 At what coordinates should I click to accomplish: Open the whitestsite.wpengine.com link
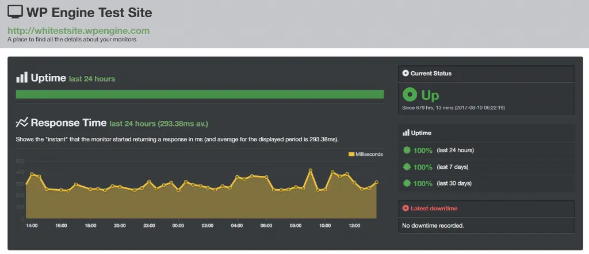tap(78, 31)
